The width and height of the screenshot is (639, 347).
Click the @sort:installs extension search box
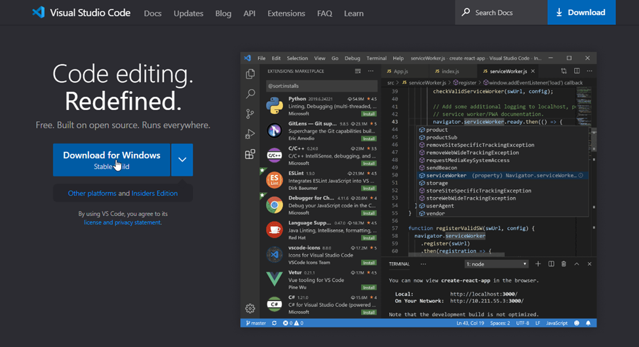[x=321, y=86]
